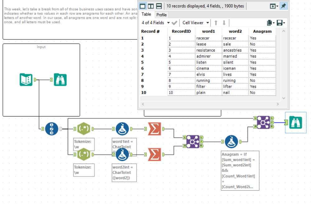Click the save results disk icon

click(x=280, y=23)
